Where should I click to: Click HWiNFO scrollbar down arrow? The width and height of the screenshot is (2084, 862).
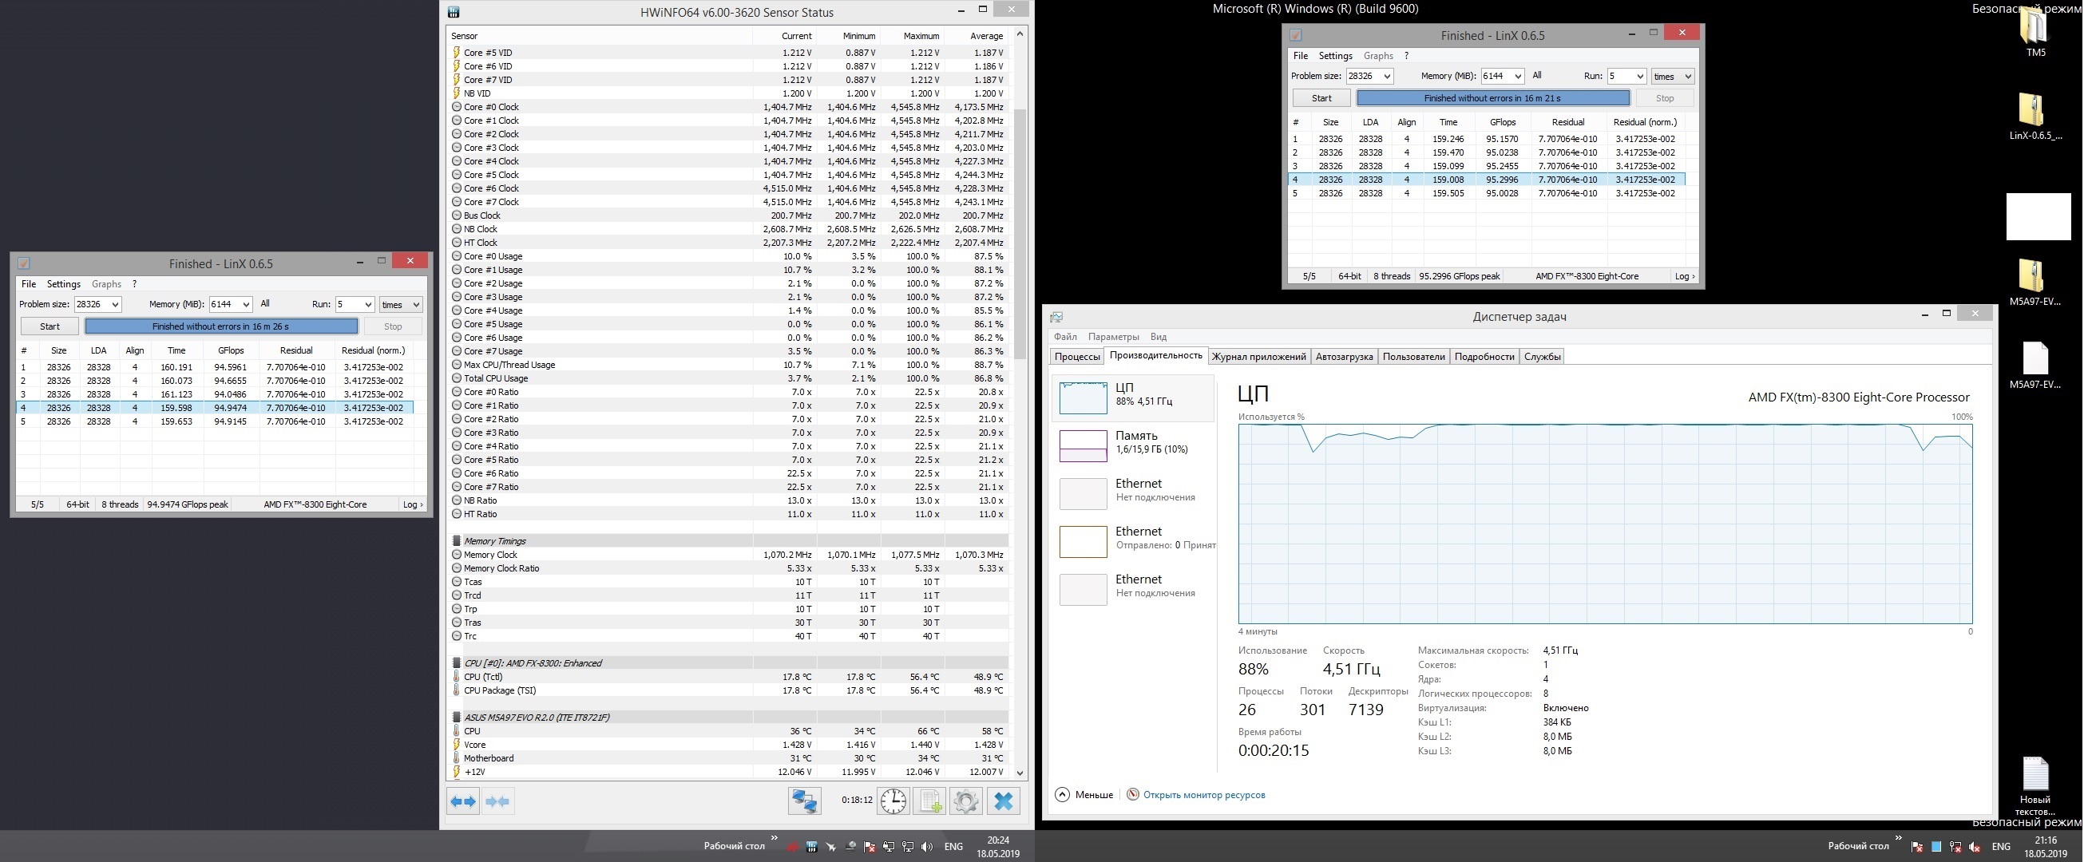click(1020, 773)
